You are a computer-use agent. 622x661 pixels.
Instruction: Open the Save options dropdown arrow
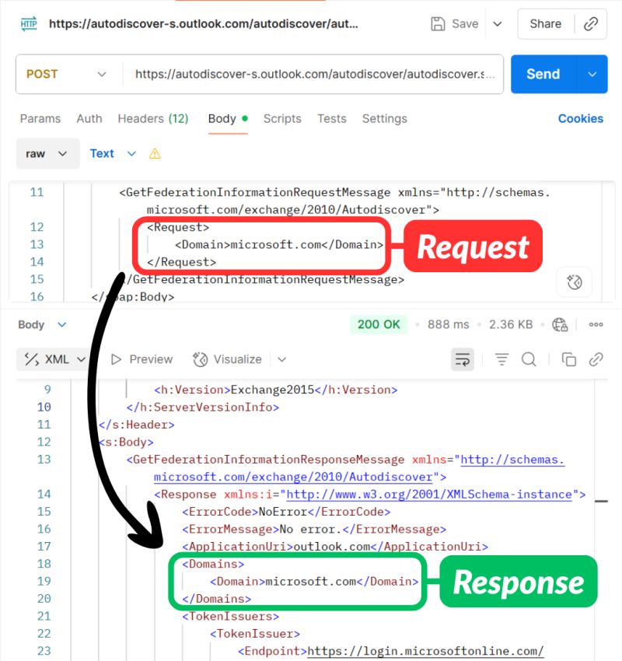point(498,24)
